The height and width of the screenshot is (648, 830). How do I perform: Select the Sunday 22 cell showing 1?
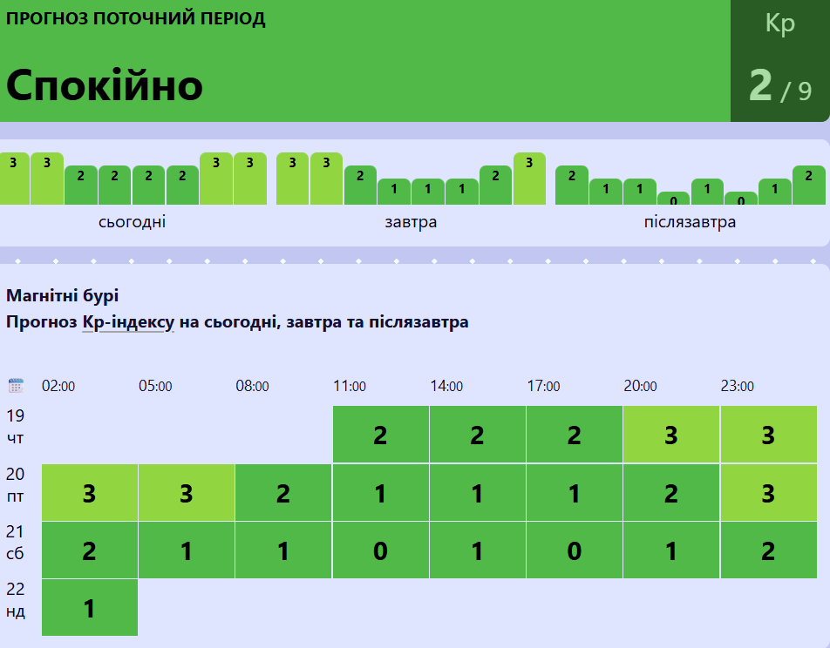[90, 608]
